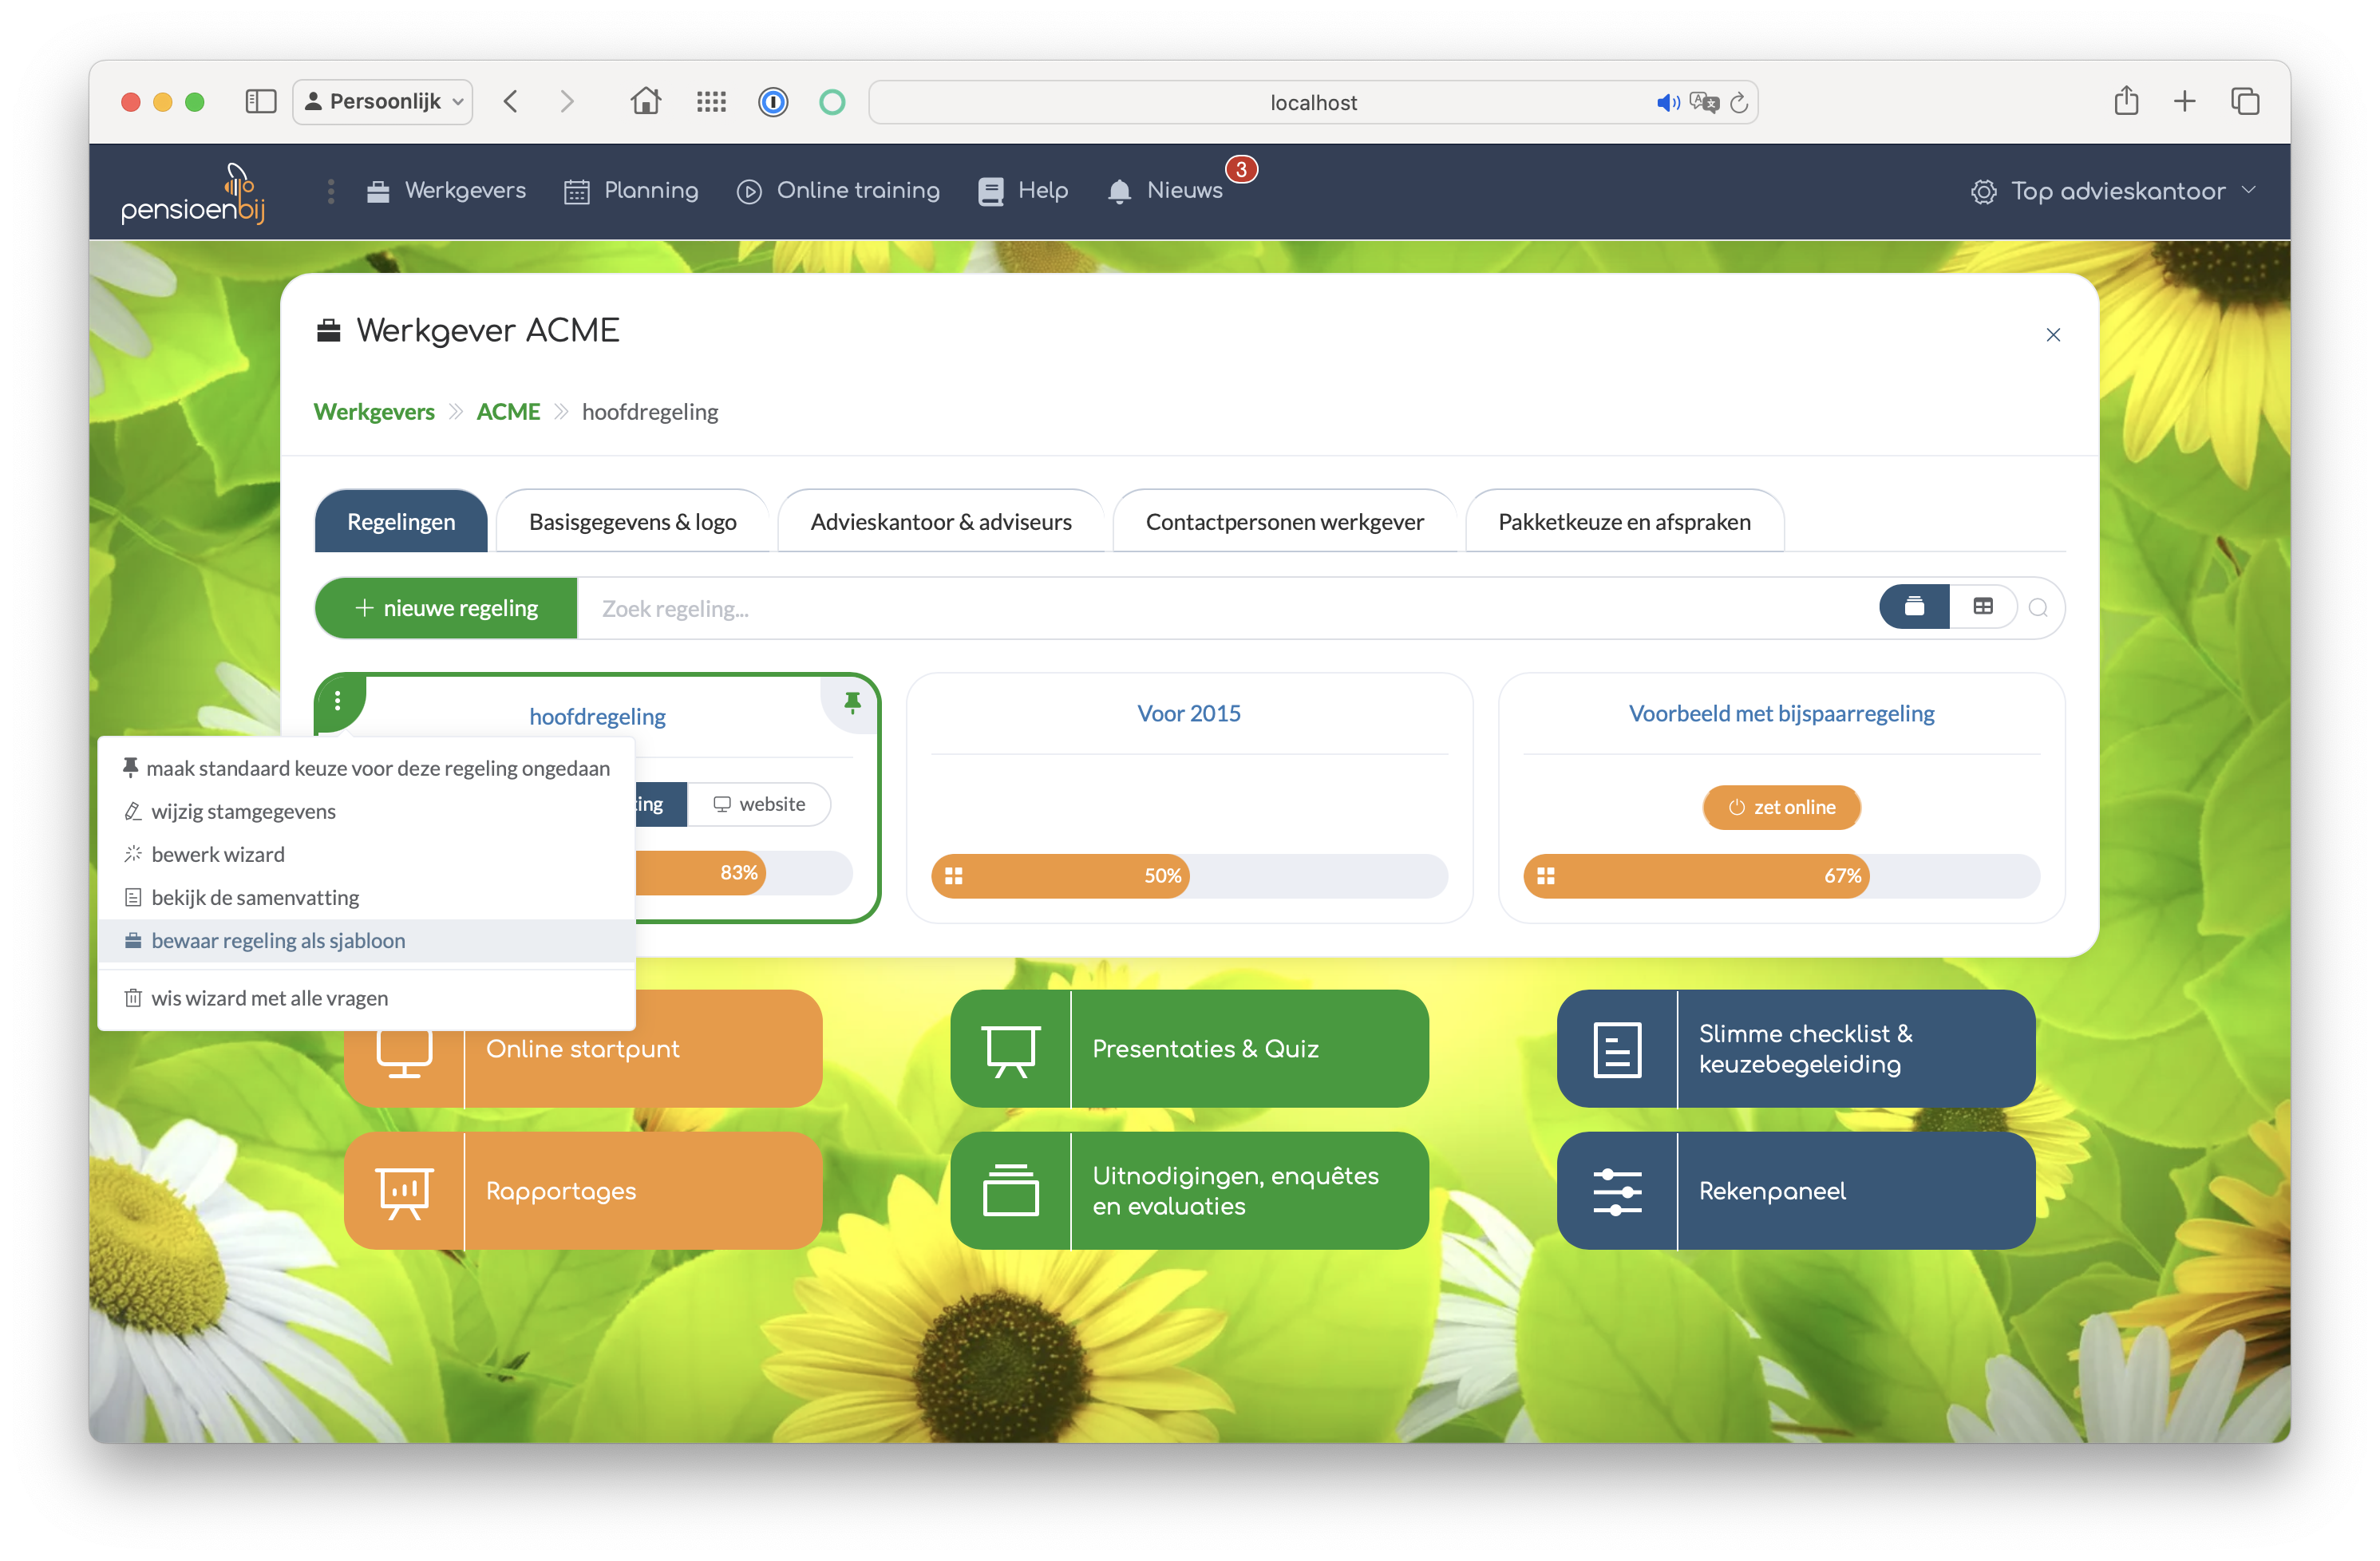
Task: Open Nieuws notifications
Action: tap(1165, 191)
